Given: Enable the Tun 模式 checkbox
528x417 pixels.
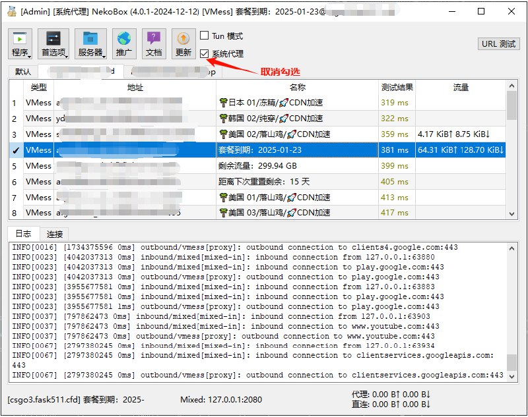Looking at the screenshot, I should tap(205, 36).
